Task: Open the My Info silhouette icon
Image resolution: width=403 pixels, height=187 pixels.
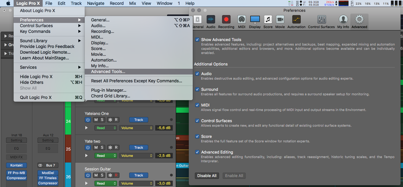Action: coord(343,20)
